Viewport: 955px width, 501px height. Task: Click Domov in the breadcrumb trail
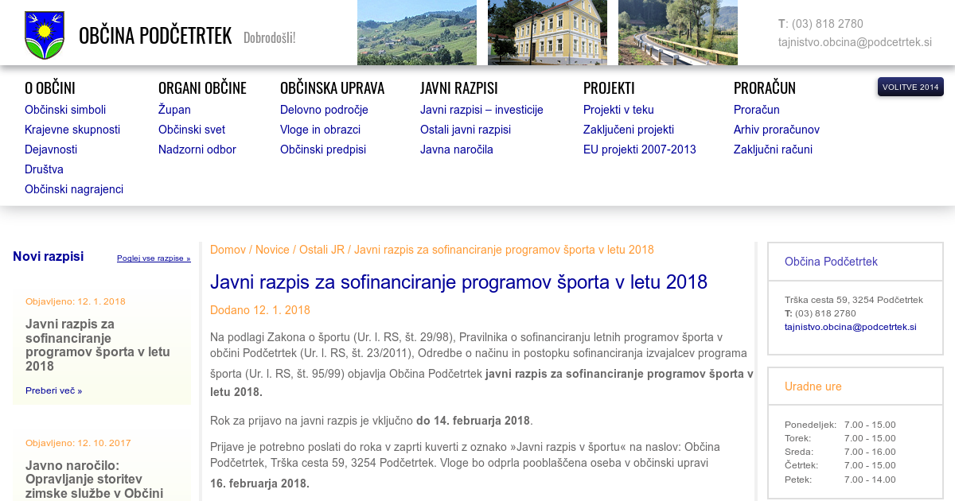(228, 250)
